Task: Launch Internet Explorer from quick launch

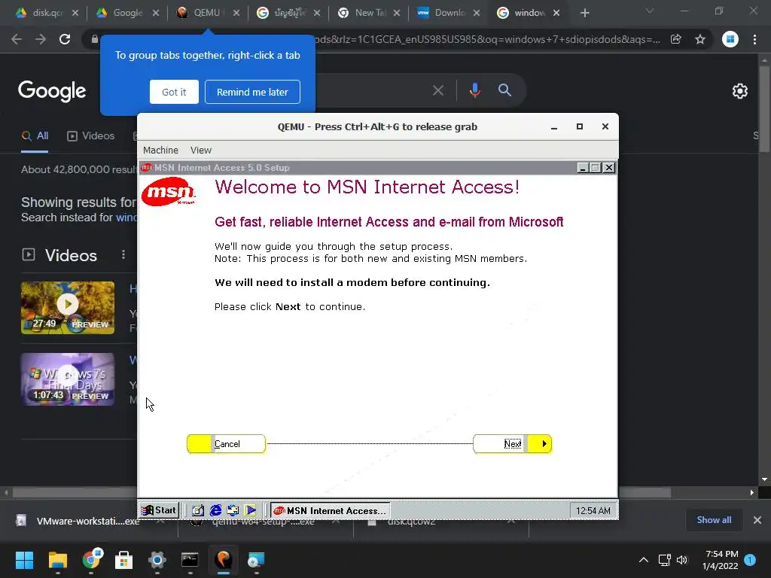Action: (215, 510)
